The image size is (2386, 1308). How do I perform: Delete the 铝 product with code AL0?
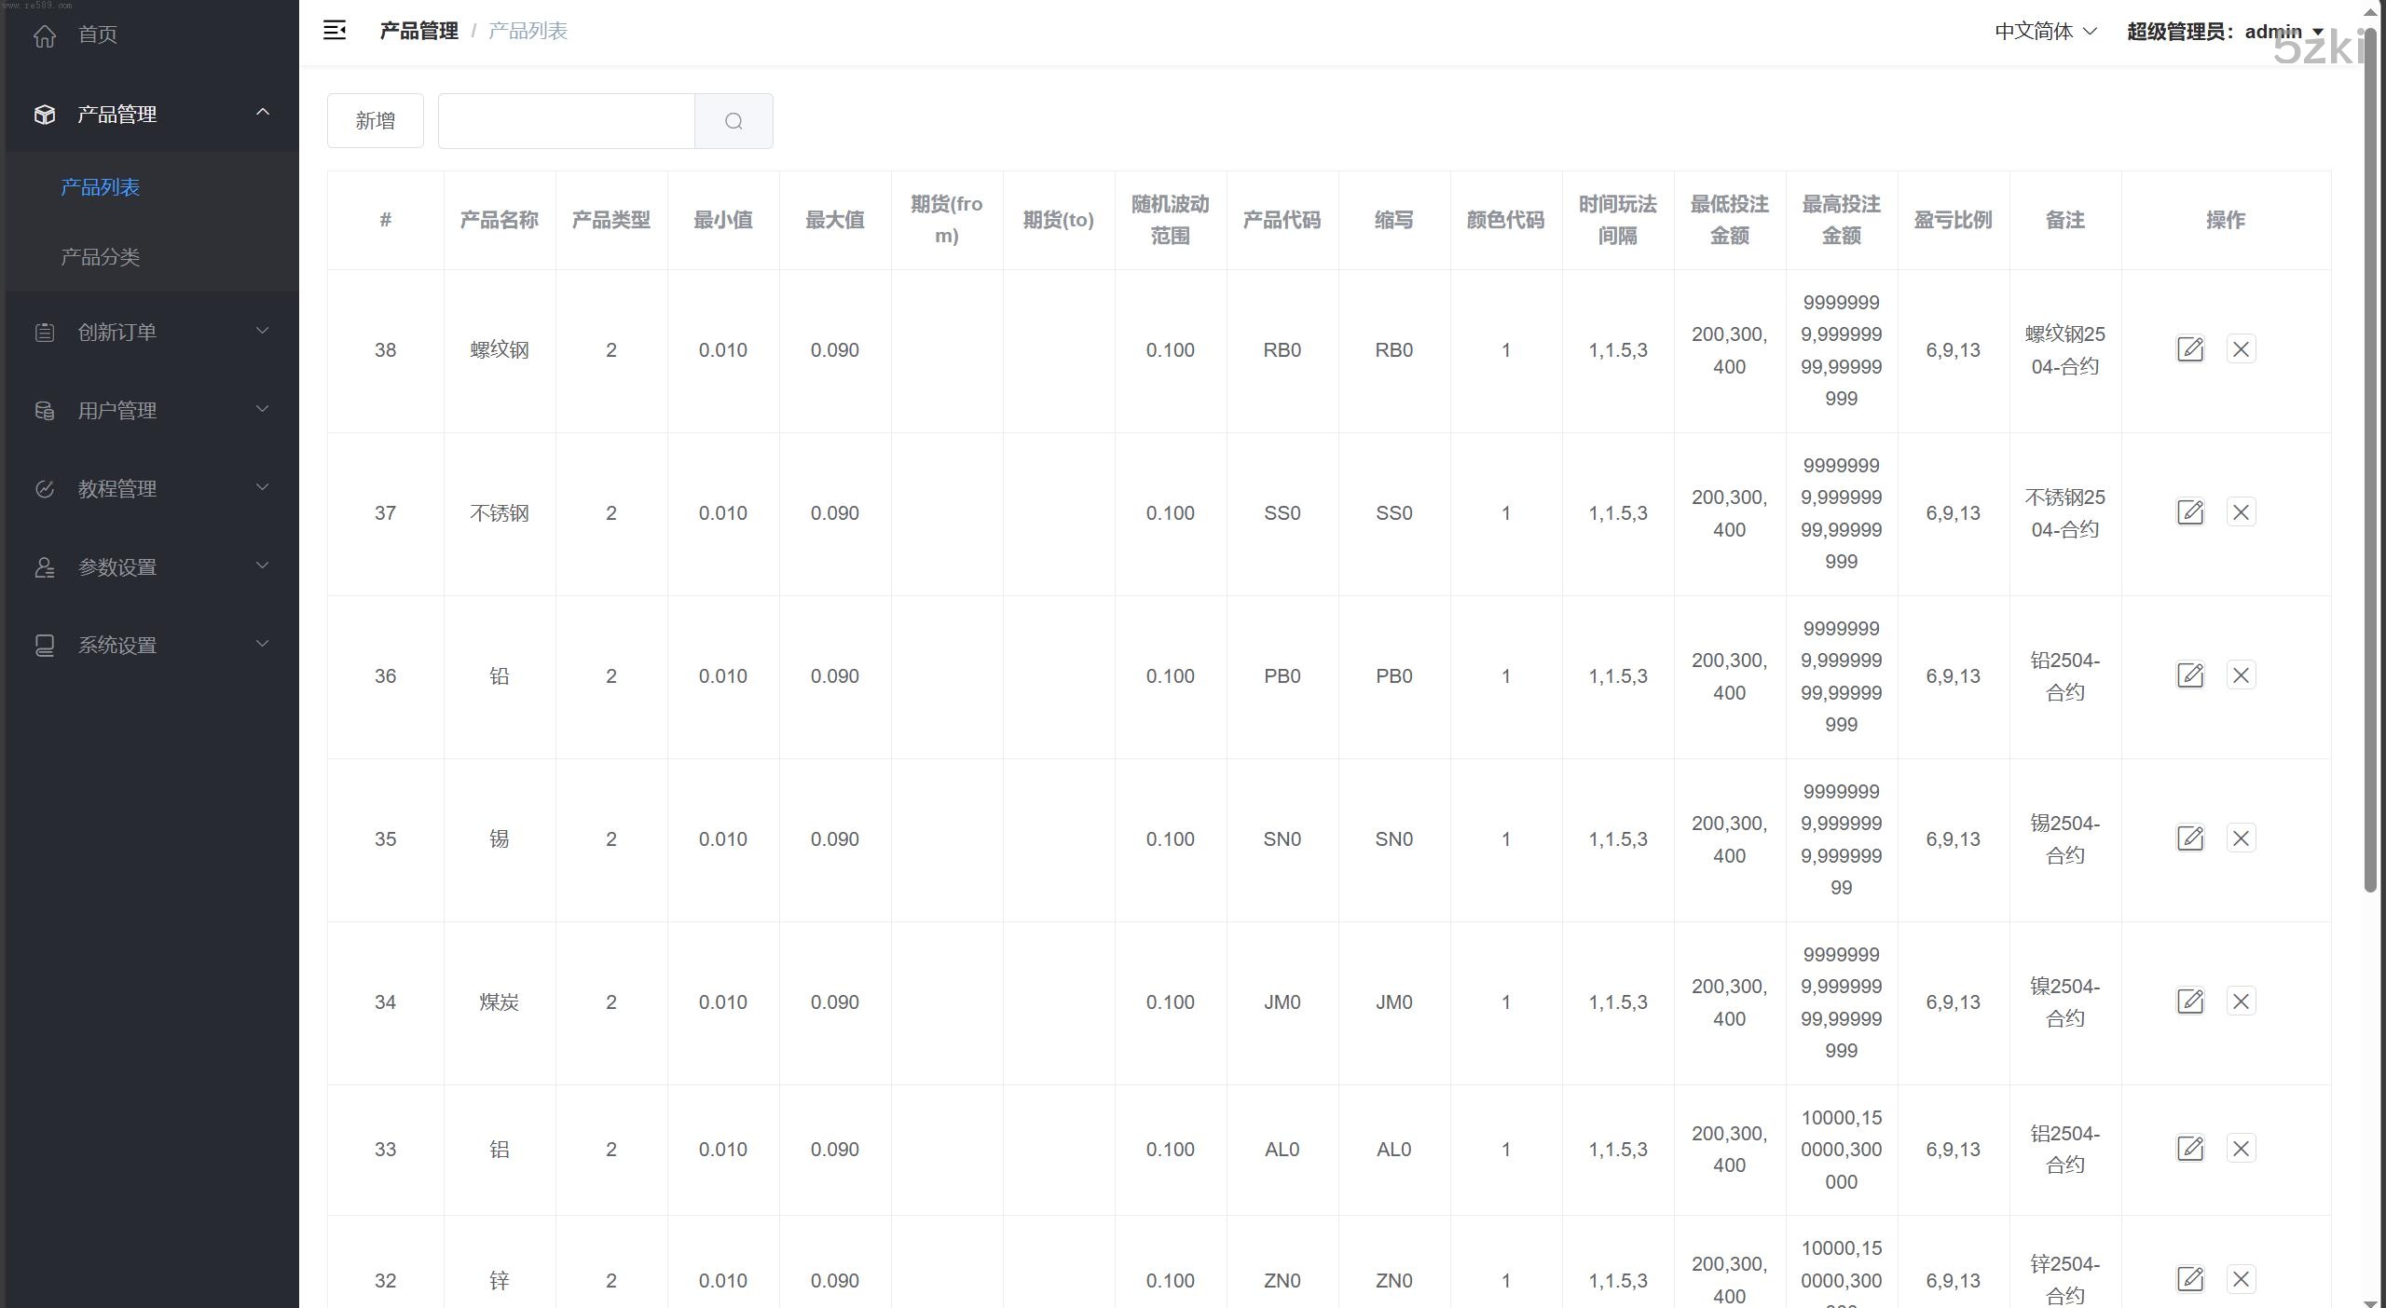tap(2241, 1149)
